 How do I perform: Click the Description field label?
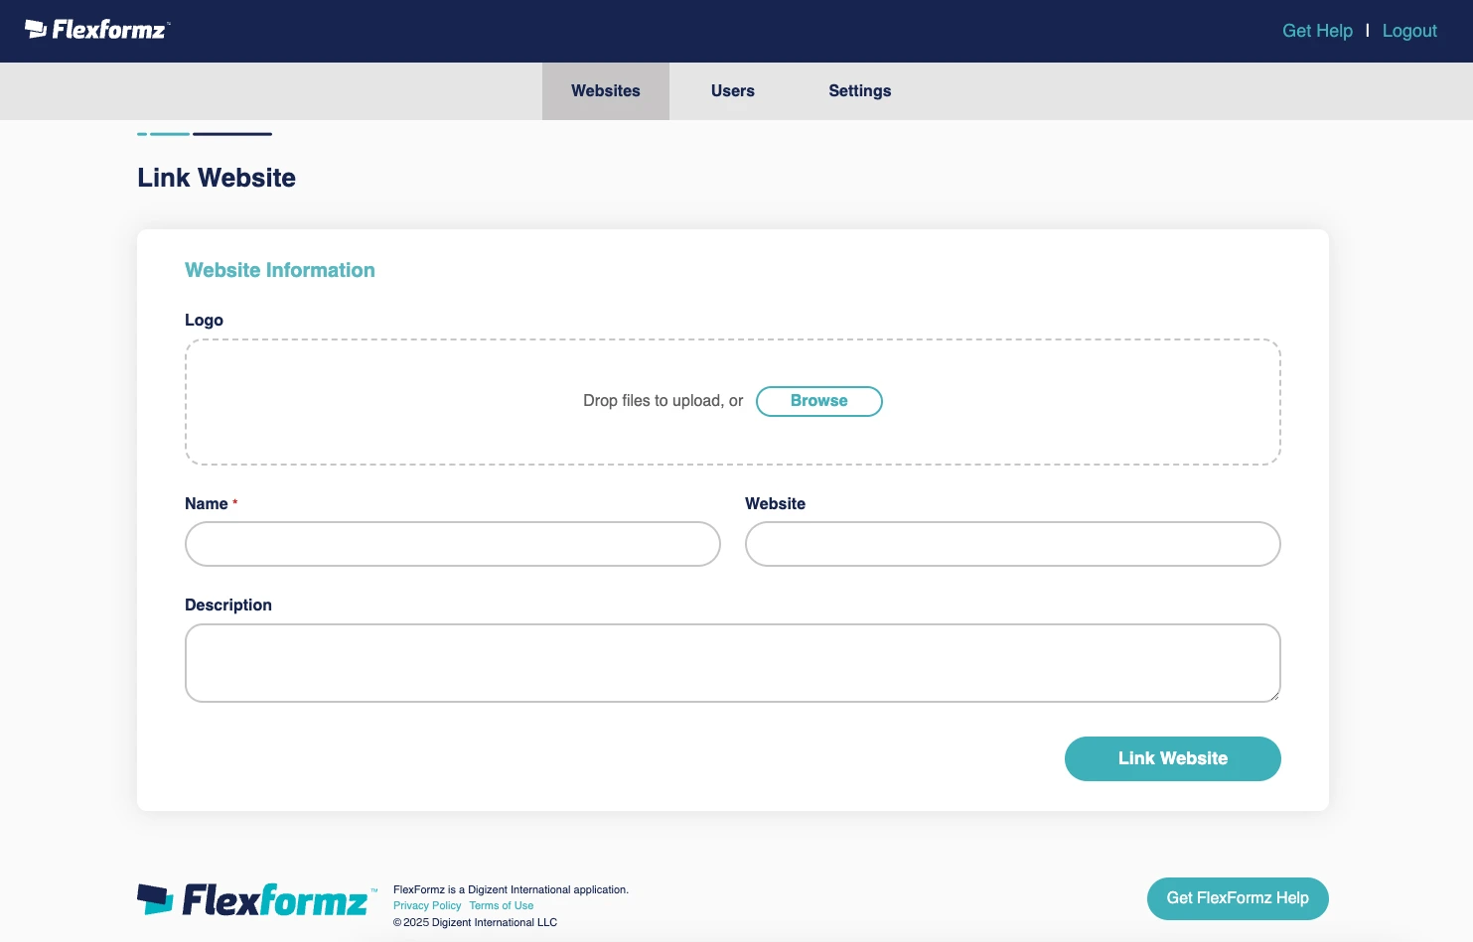point(227,606)
